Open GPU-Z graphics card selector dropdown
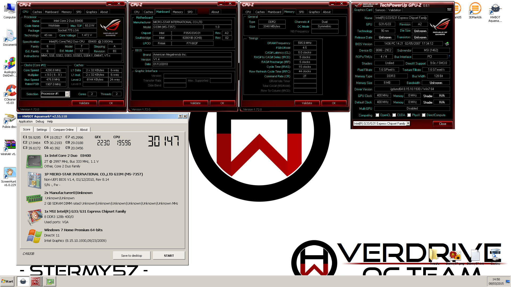 click(x=408, y=124)
